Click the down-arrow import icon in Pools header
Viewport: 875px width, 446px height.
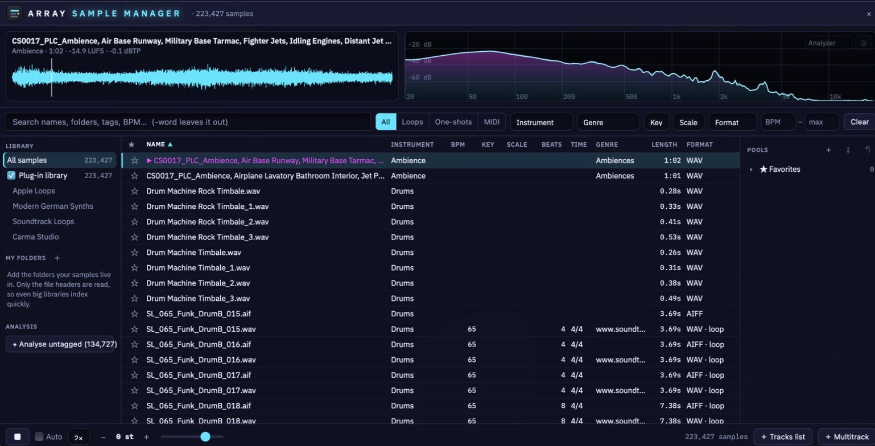click(x=848, y=150)
